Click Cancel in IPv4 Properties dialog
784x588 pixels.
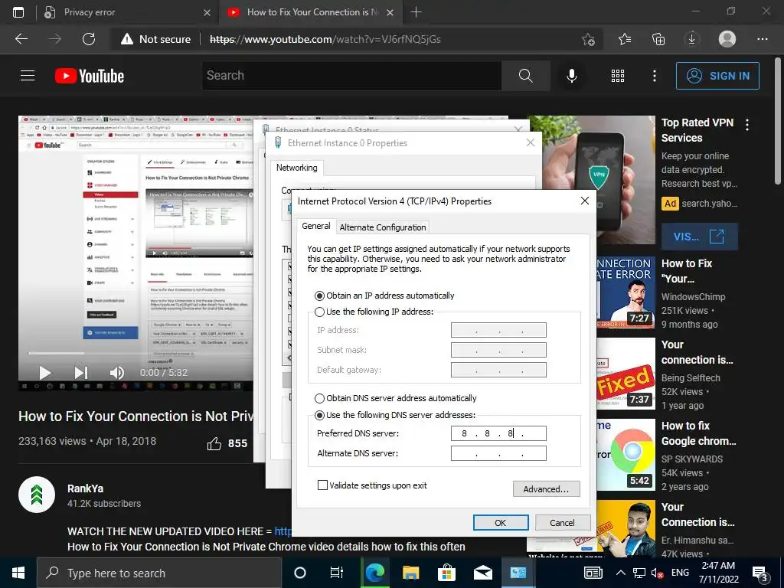(562, 522)
